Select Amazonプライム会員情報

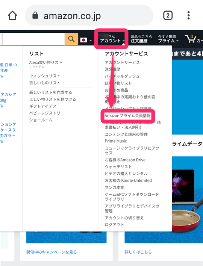click(128, 116)
